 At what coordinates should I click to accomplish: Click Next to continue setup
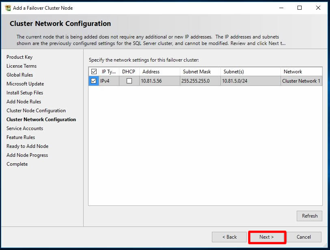coord(267,237)
